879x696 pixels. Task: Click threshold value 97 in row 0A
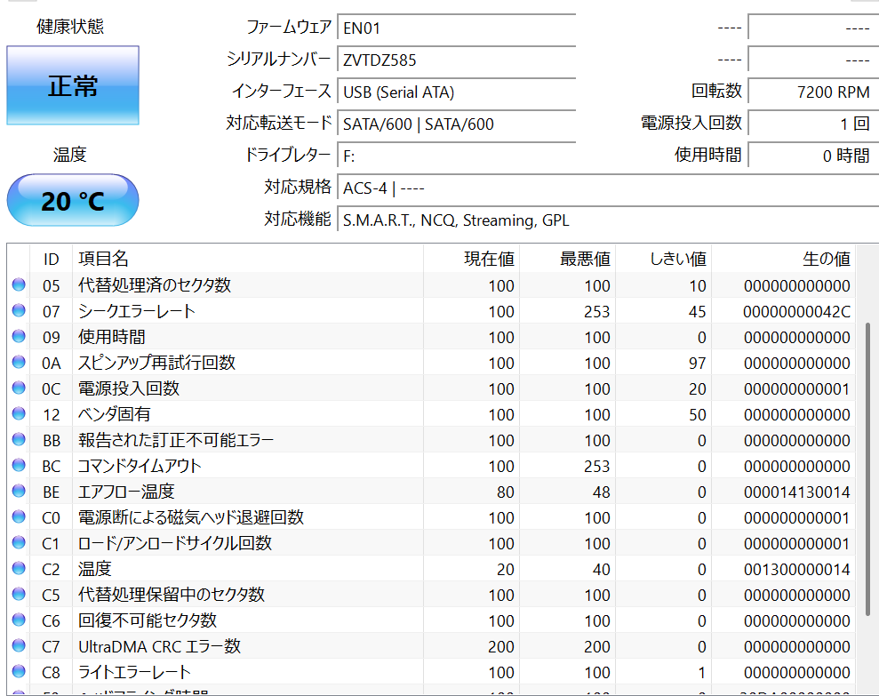(698, 364)
